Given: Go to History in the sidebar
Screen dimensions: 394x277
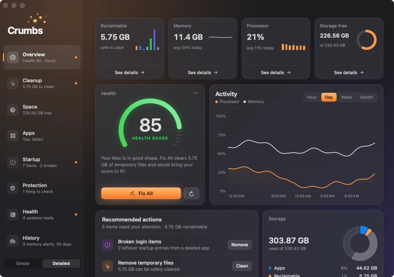Looking at the screenshot, I should (x=42, y=241).
